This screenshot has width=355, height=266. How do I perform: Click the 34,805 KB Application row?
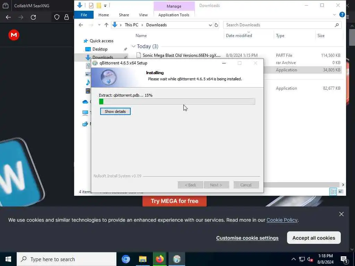(303, 70)
